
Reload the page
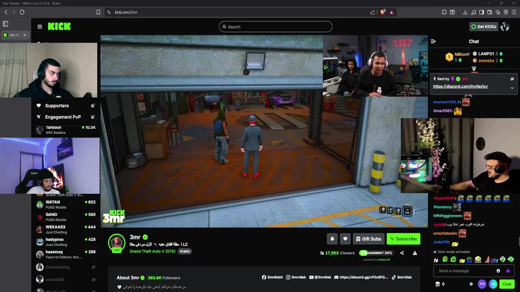click(x=22, y=12)
